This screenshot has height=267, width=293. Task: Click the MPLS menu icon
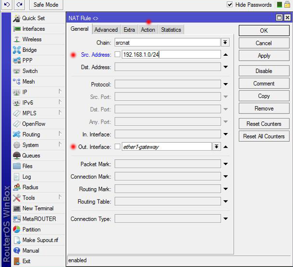tap(17, 113)
